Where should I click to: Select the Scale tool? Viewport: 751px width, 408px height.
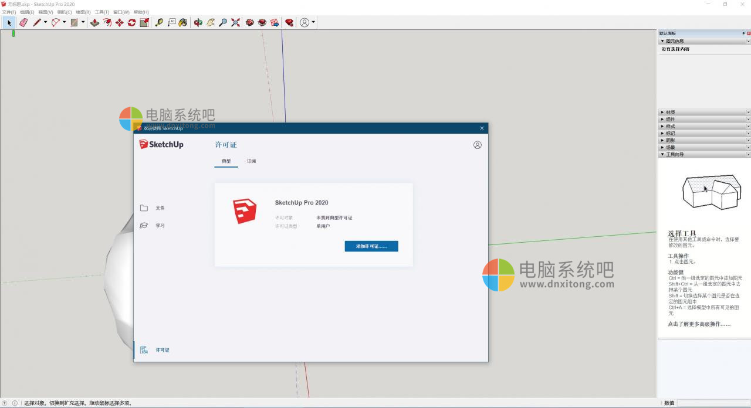click(x=144, y=22)
